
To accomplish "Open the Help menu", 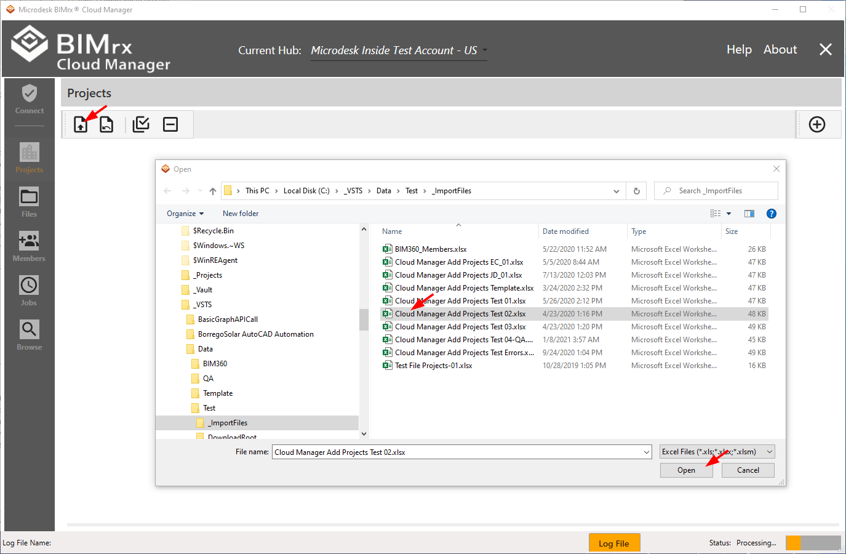I will (739, 50).
